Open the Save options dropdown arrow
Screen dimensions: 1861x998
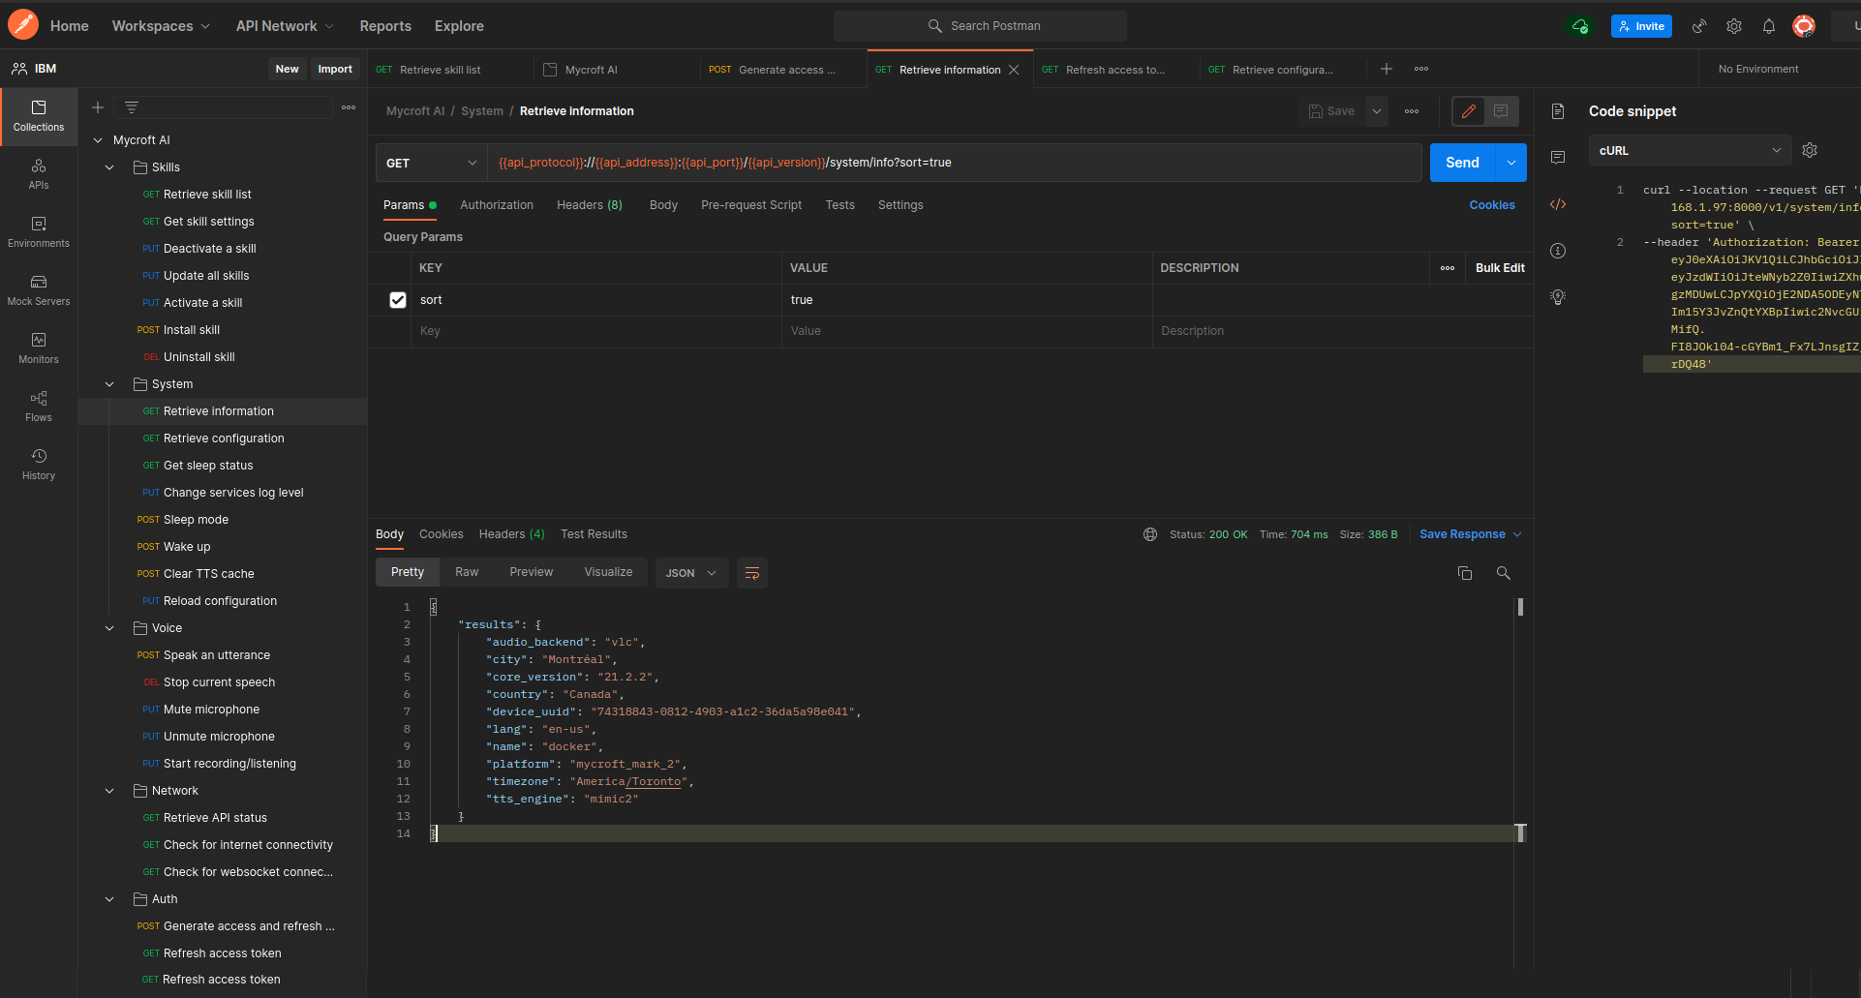click(1376, 111)
